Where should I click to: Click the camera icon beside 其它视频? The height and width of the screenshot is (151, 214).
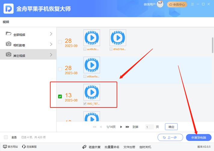pos(8,54)
